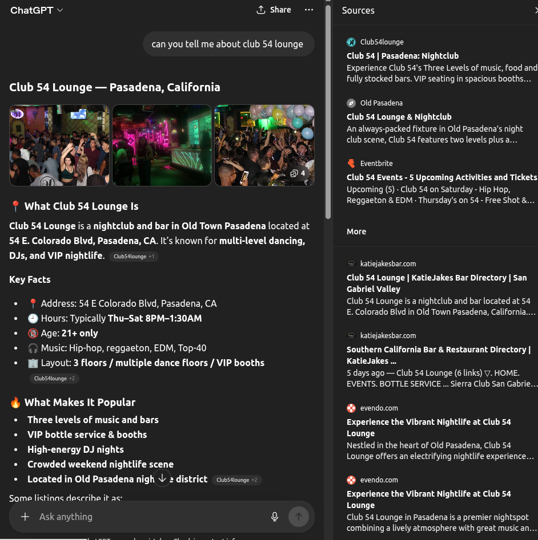Open the first crowd photo thumbnail

pos(59,145)
